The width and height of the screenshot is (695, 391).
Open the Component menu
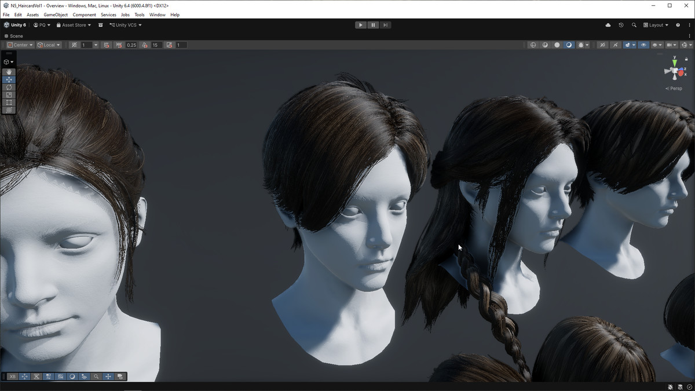[85, 14]
